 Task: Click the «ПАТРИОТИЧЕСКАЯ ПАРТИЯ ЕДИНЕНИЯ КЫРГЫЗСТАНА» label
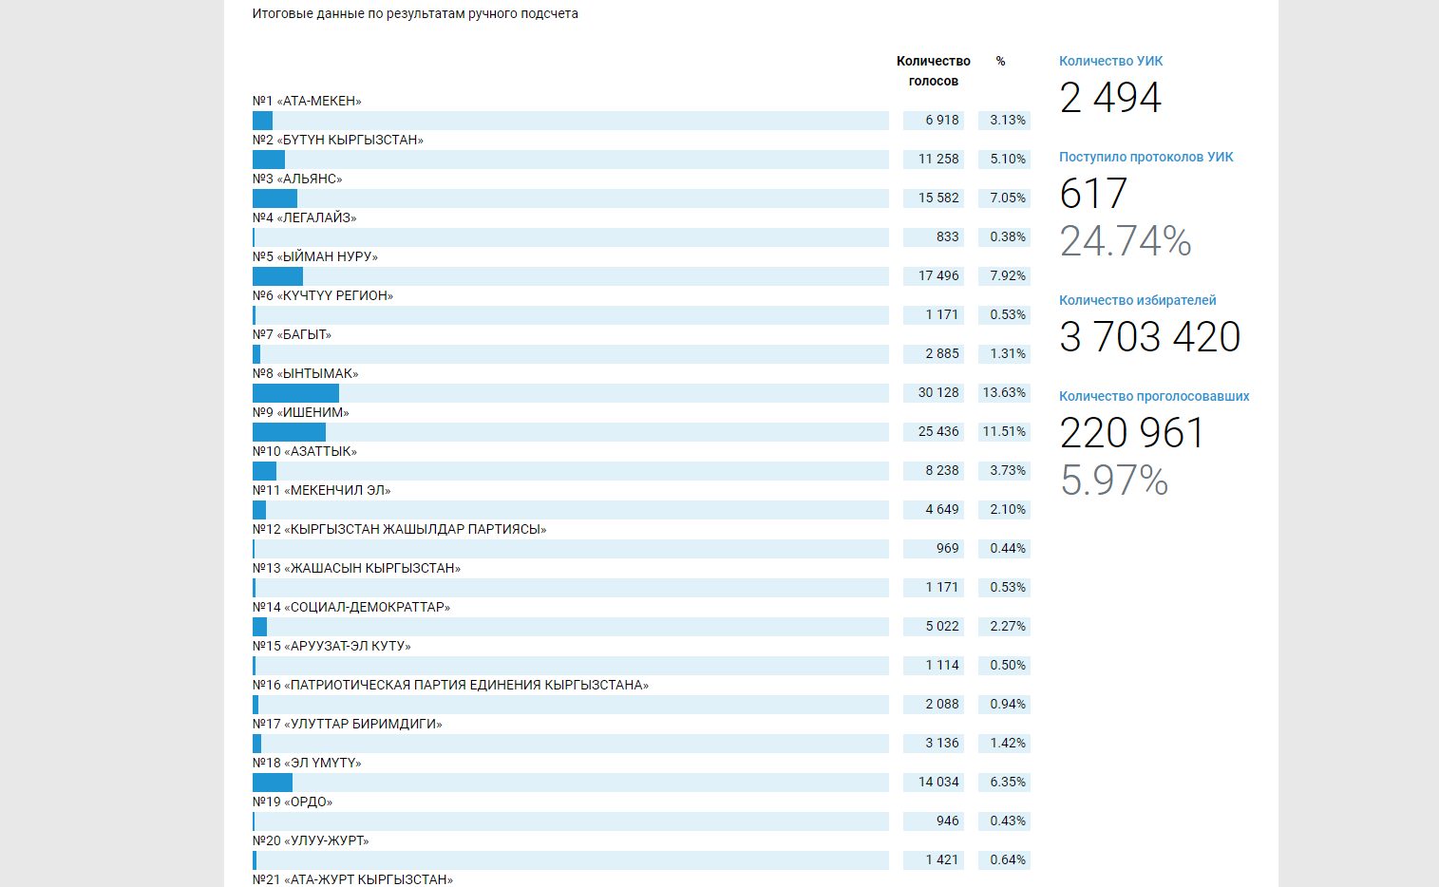[x=450, y=685]
